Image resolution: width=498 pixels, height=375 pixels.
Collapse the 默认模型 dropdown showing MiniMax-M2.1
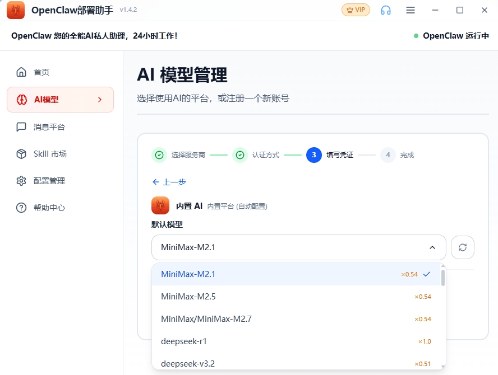coord(298,247)
